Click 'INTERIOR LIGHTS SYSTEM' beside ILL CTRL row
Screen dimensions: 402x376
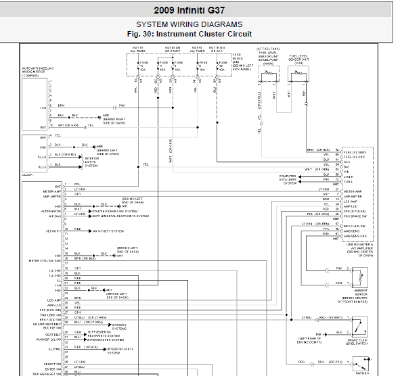(x=120, y=351)
